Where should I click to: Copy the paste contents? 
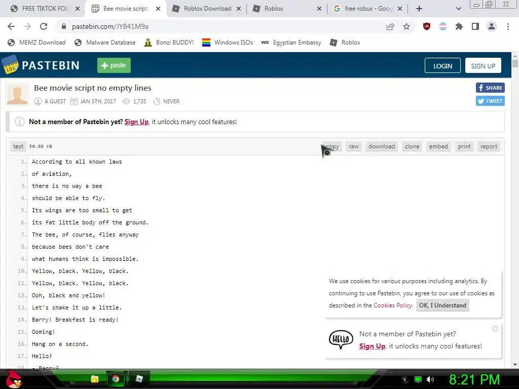[x=332, y=146]
